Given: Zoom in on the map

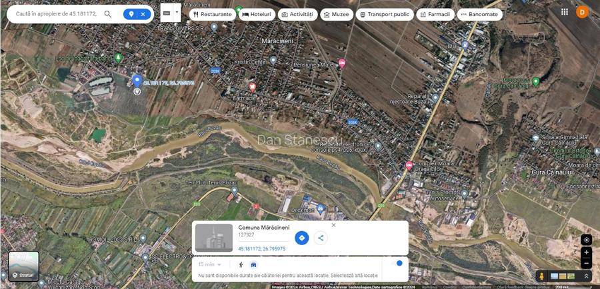Looking at the screenshot, I should click(x=586, y=253).
